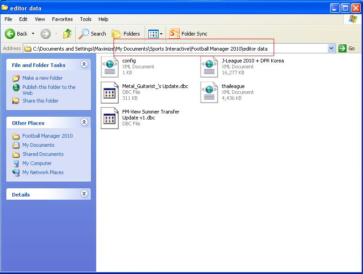Open My Computer link
Screen dimensions: 363x274
point(37,163)
